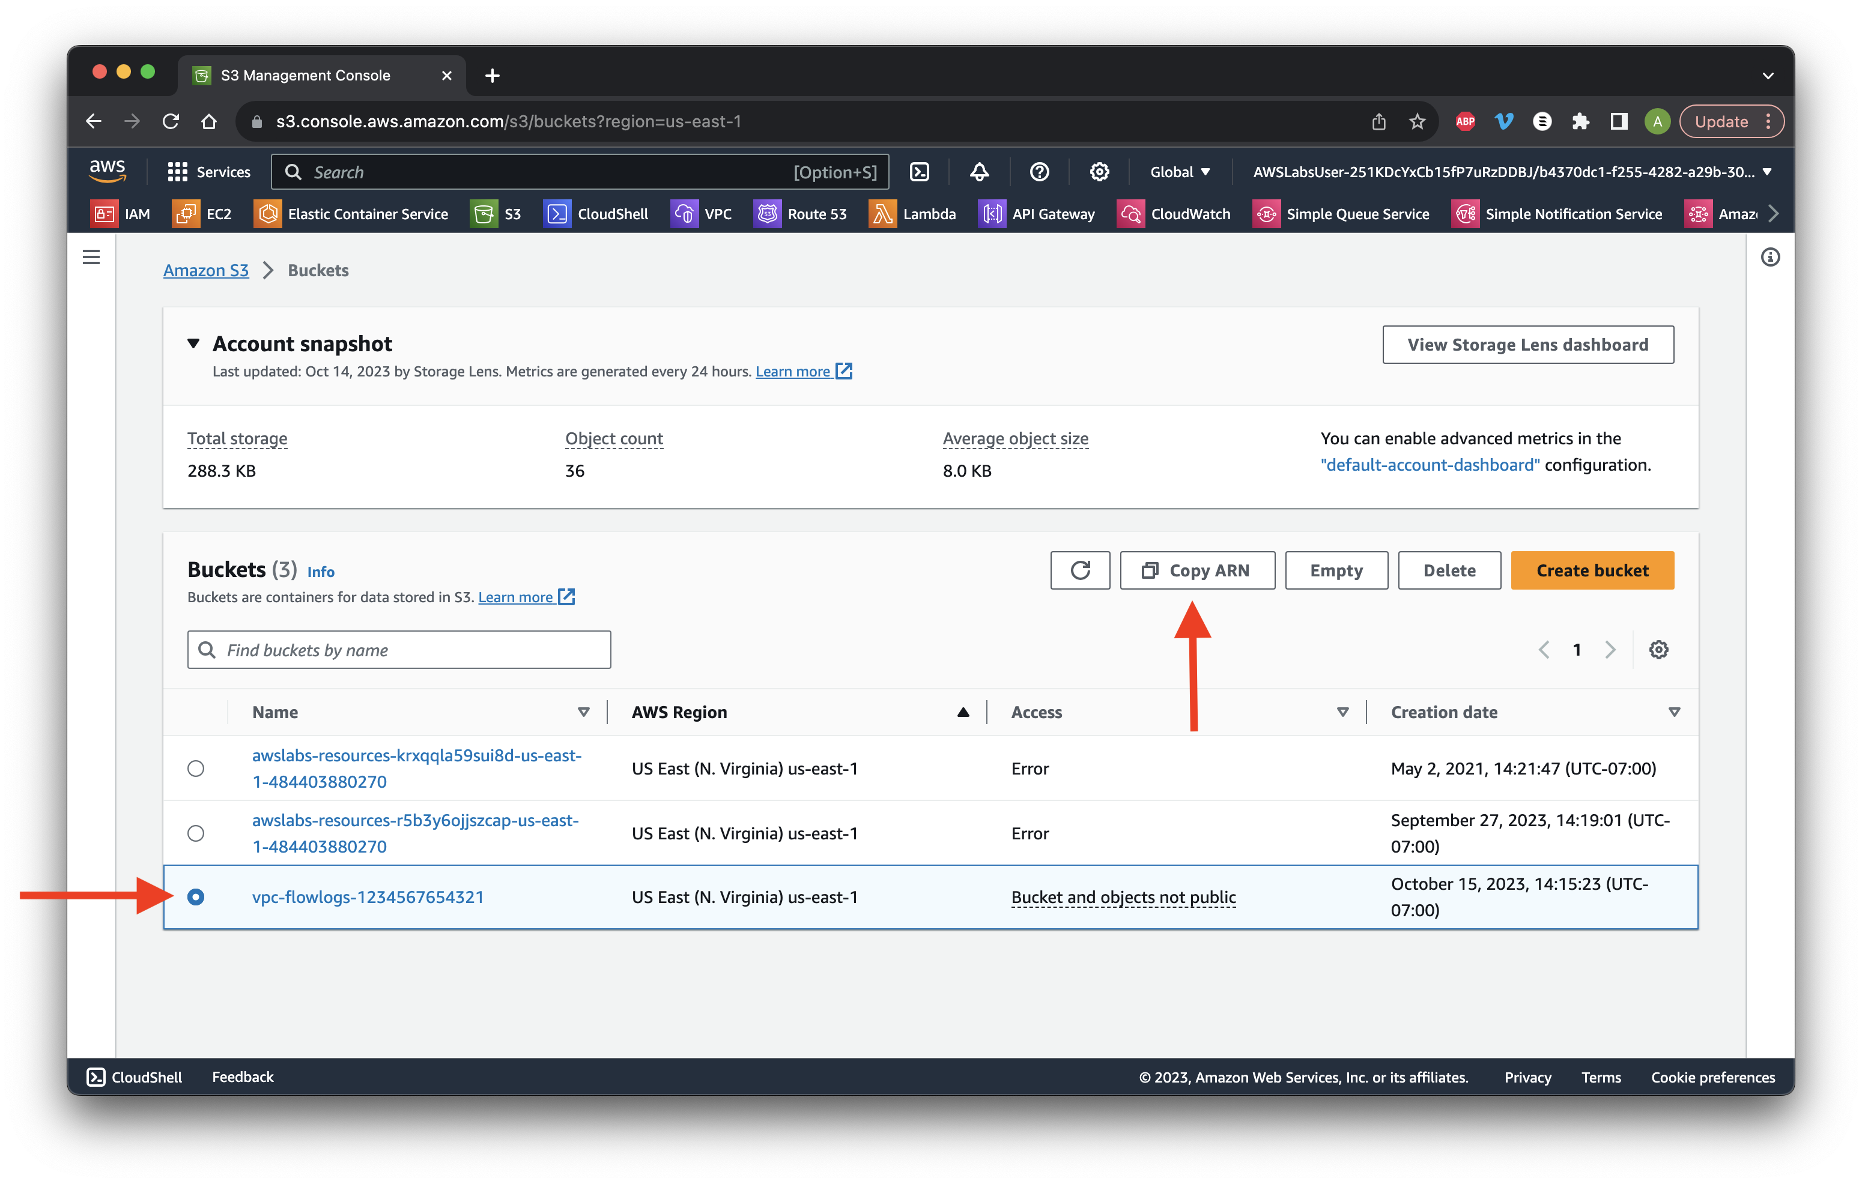
Task: Select radio for awslabs-resources-r5b3y6ojjszcap bucket
Action: [196, 833]
